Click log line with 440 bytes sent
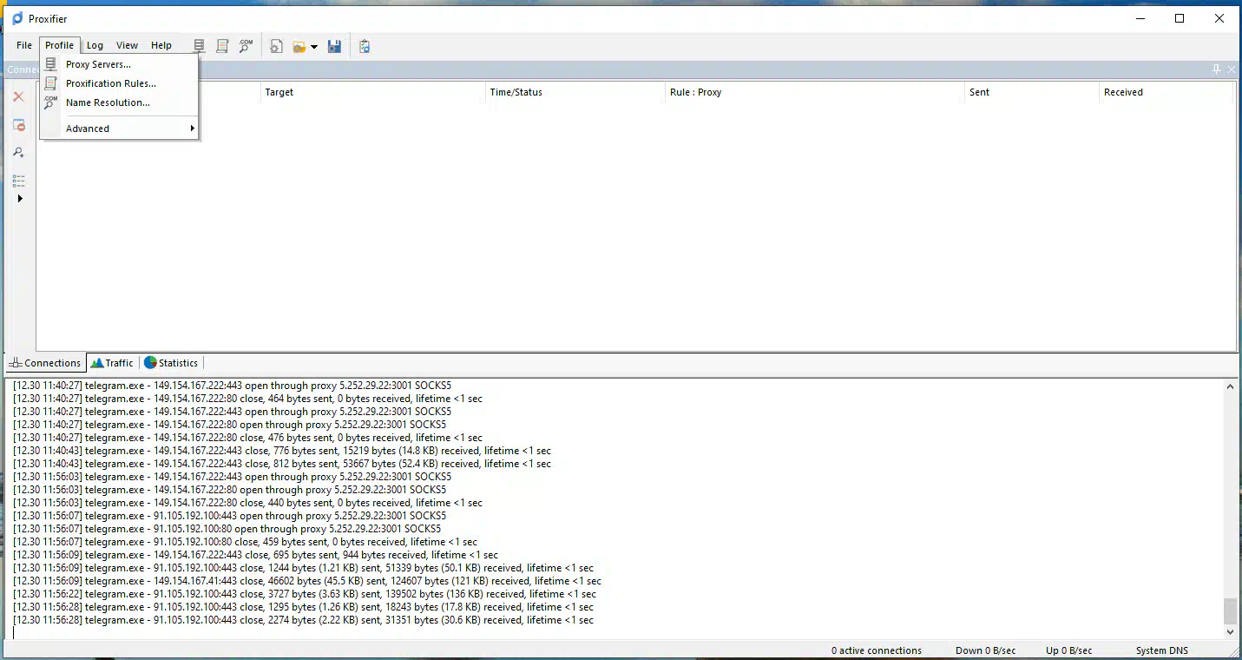 (247, 503)
